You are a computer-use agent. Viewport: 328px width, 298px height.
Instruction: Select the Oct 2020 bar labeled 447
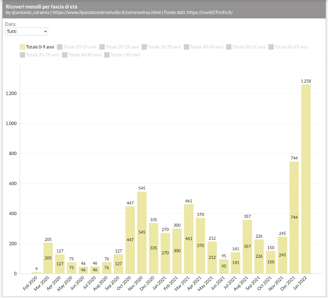coord(130,240)
